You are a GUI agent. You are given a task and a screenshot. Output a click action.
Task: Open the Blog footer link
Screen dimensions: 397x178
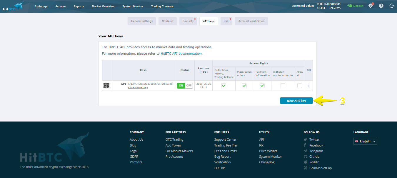(x=133, y=145)
